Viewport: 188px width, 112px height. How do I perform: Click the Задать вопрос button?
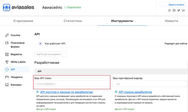pos(176,5)
